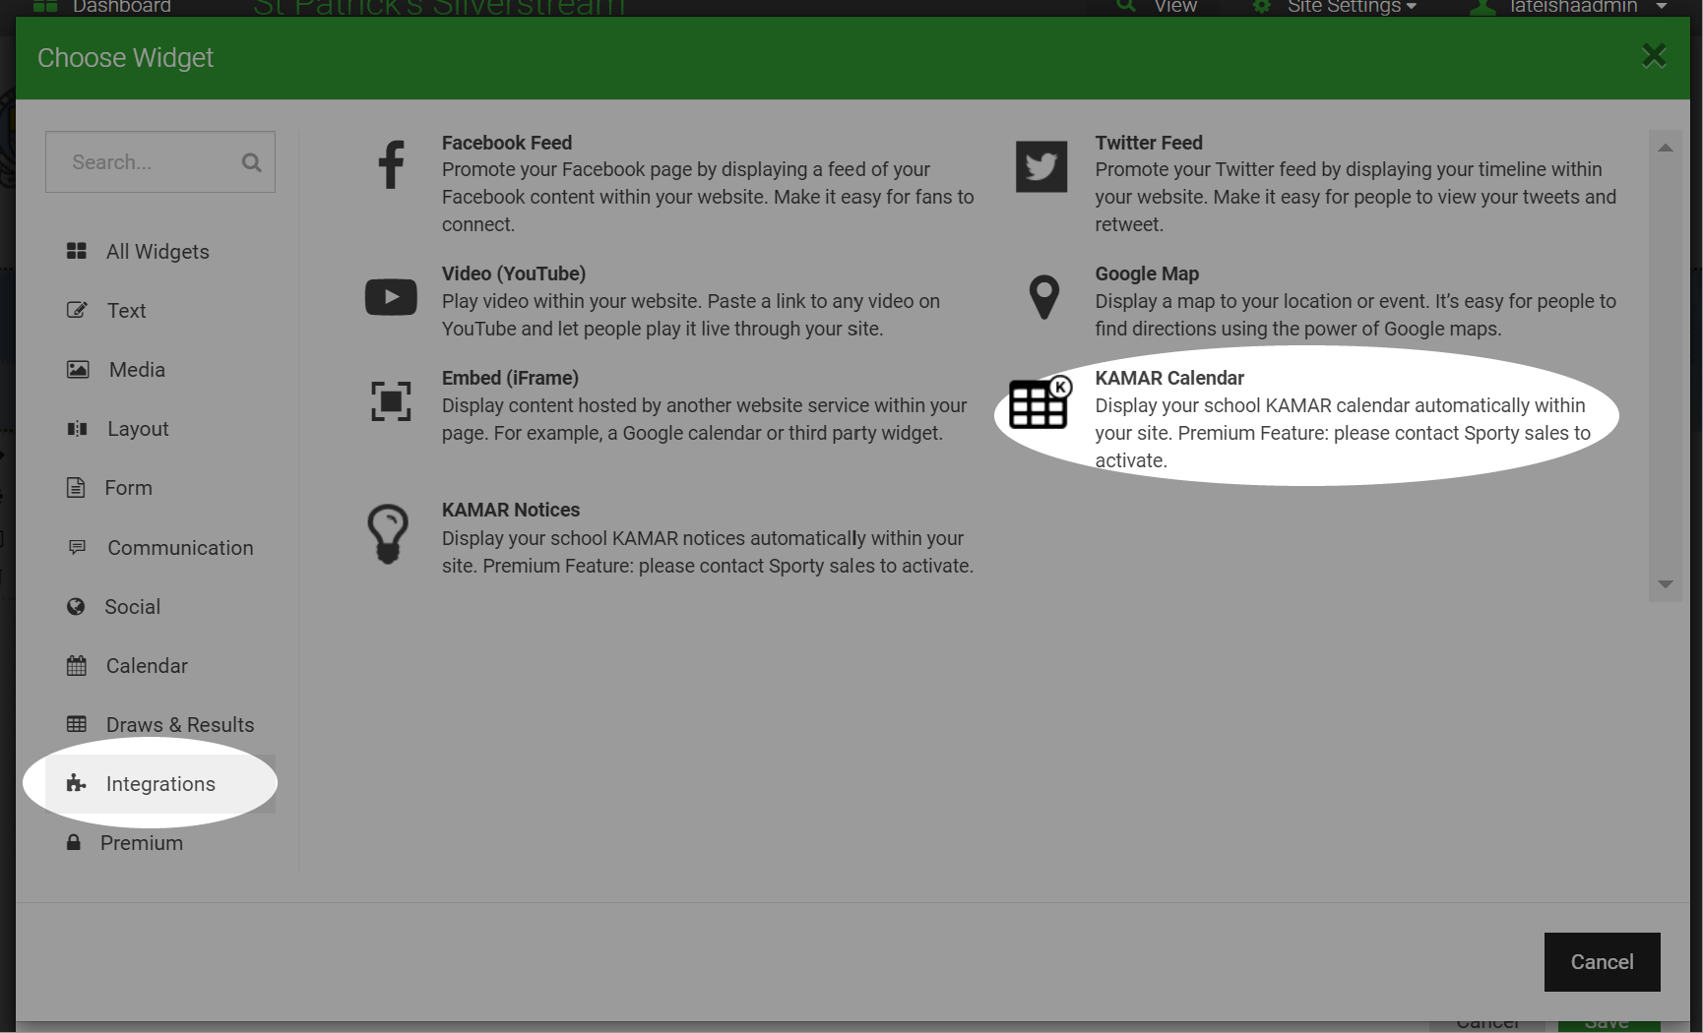Screen dimensions: 1703x1033
Task: Click the Cancel button
Action: 1602,962
